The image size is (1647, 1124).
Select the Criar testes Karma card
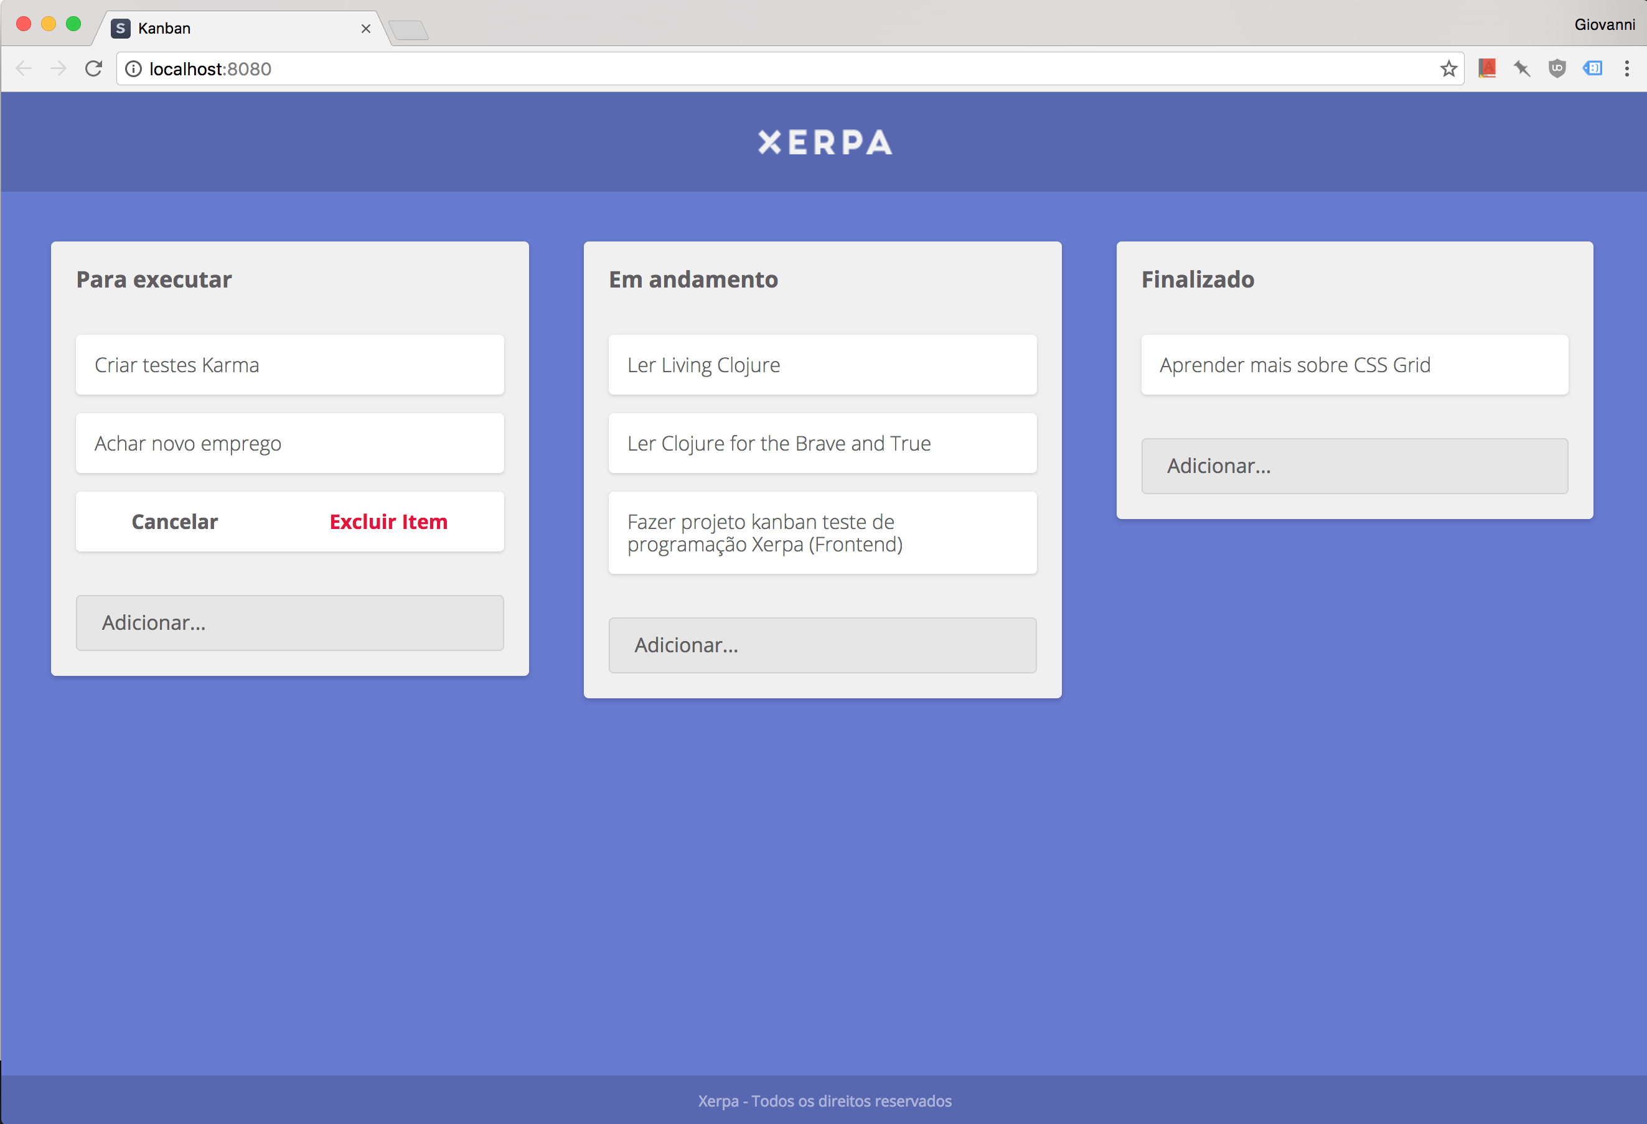tap(290, 365)
